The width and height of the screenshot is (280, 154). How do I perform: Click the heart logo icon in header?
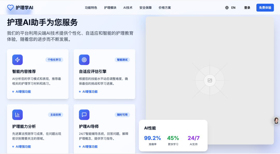tap(10, 8)
